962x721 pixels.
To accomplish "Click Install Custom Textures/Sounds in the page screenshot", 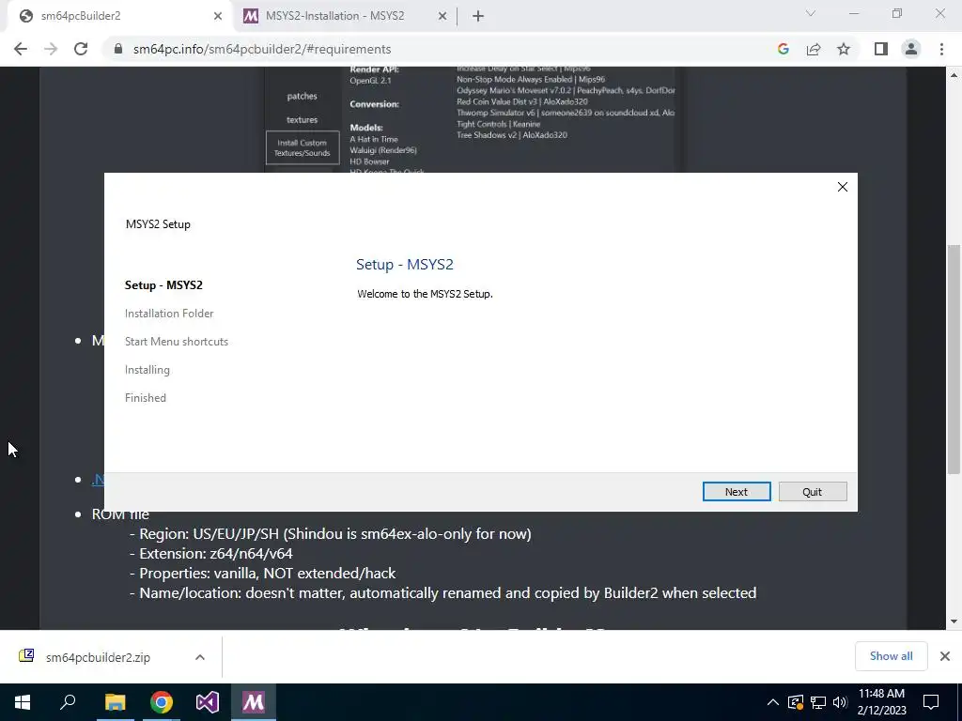I will [x=303, y=147].
